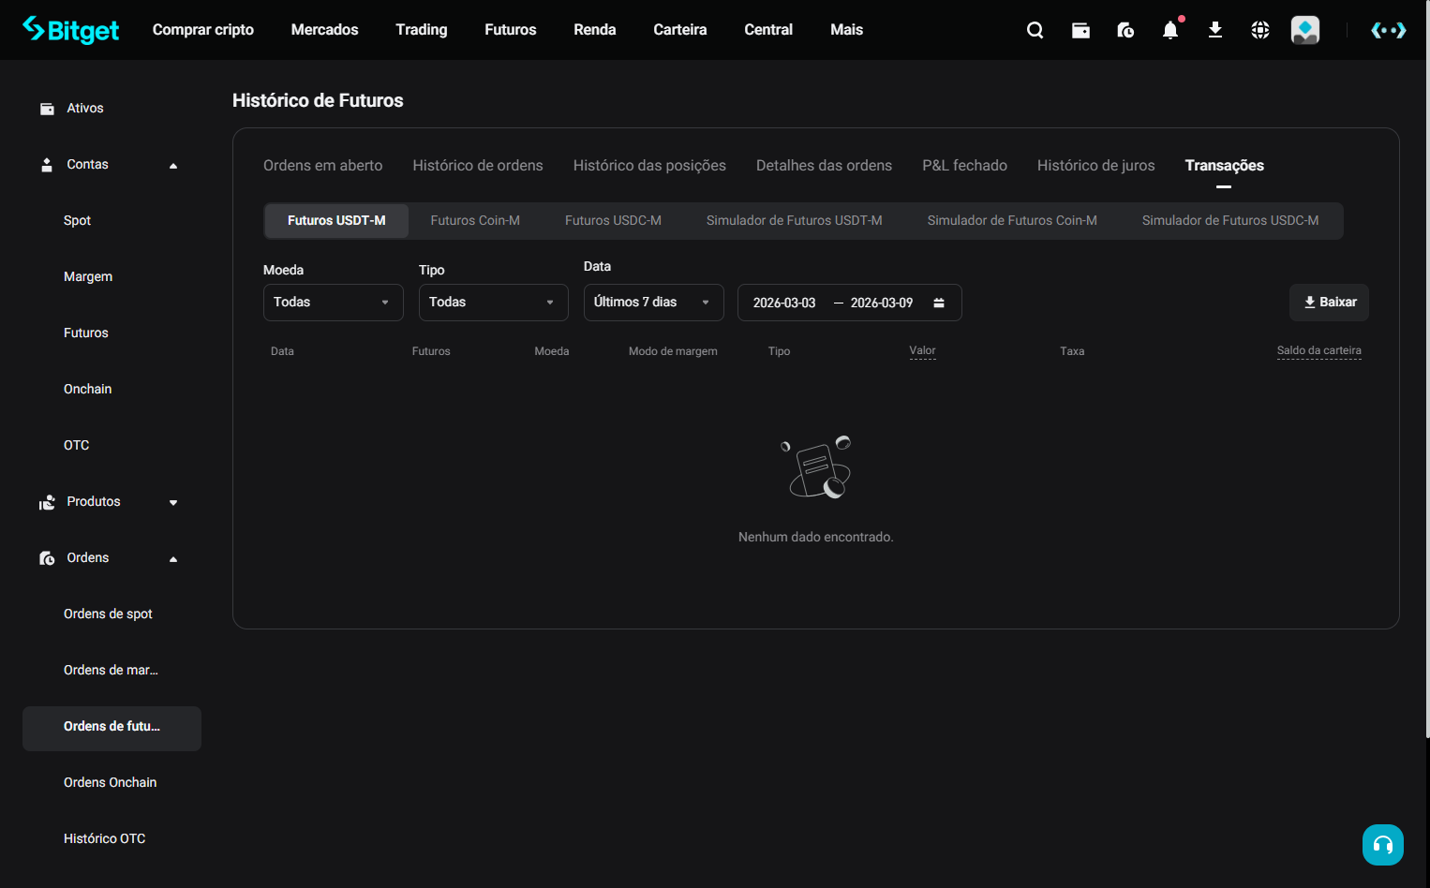
Task: Open the calendar date picker icon
Action: tap(939, 303)
